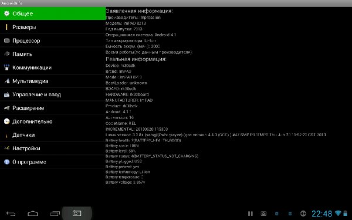Tap the Wi-Fi signal icon
Viewport: 352px width, 220px height.
(338, 213)
